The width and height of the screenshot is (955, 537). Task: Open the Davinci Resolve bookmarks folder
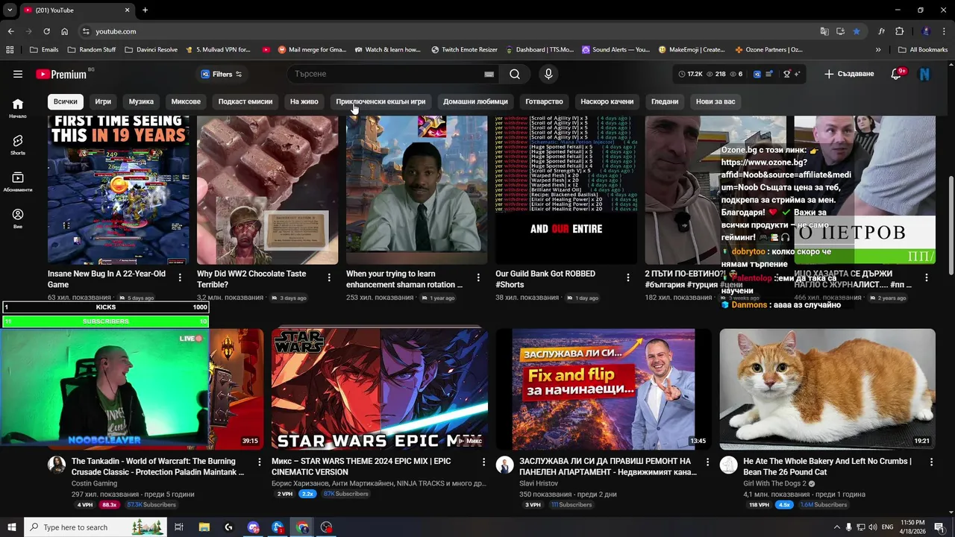coord(151,49)
